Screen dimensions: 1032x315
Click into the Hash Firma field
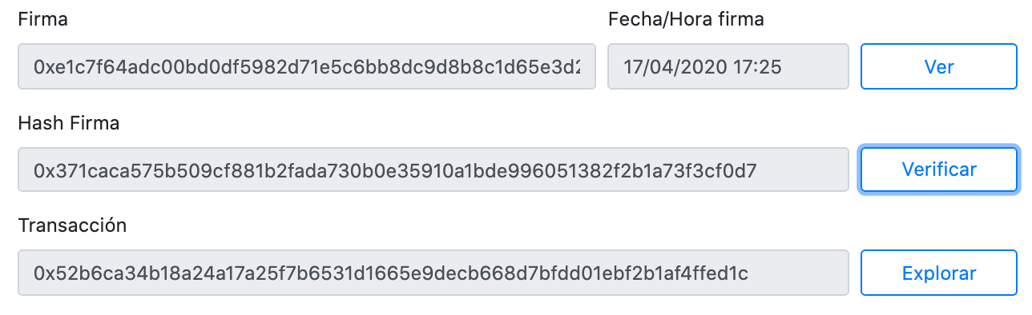[433, 169]
